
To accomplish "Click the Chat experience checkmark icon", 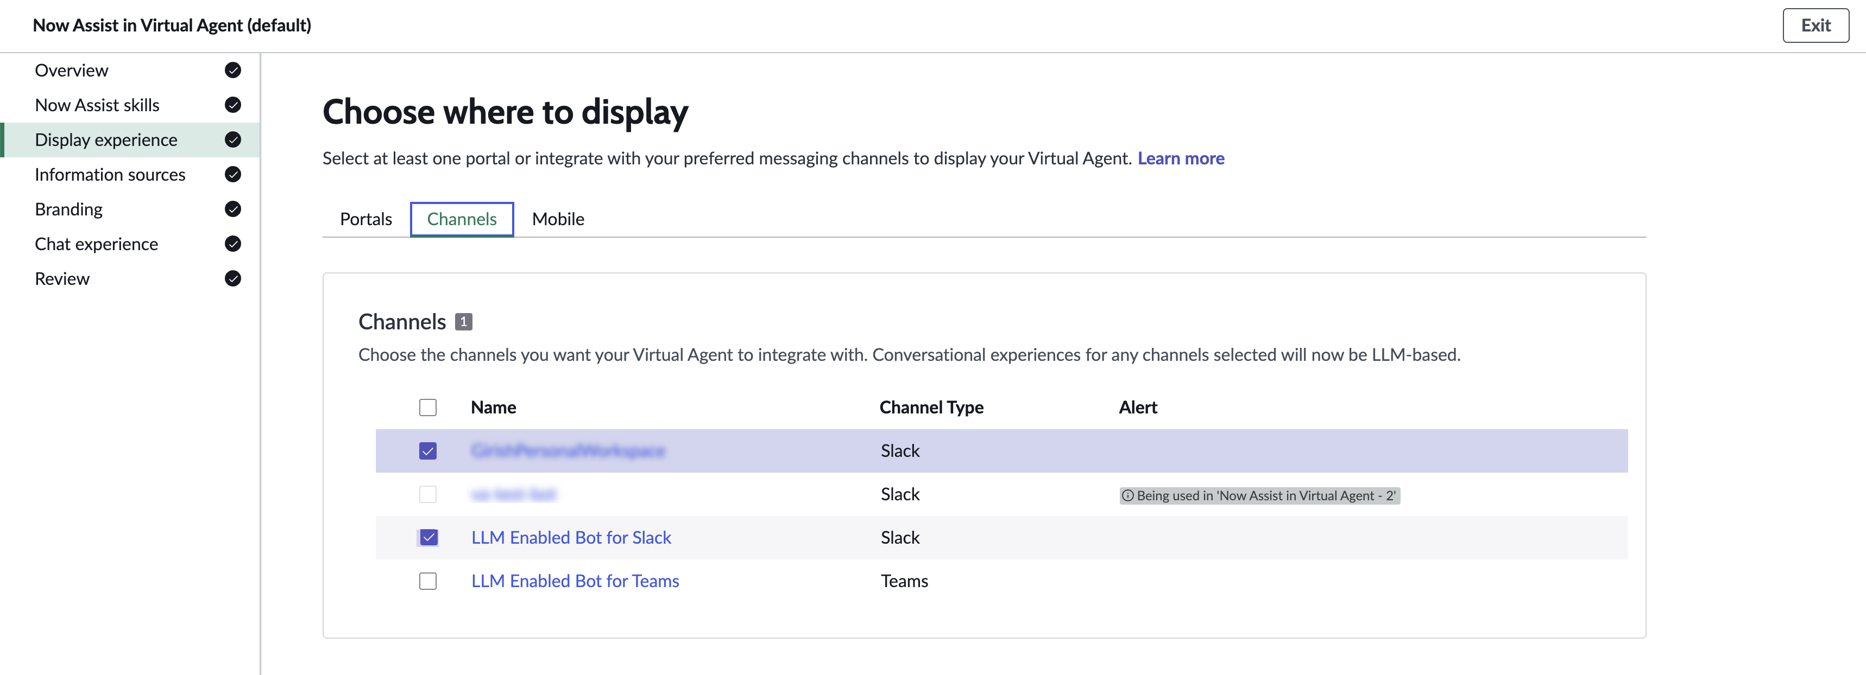I will (x=232, y=244).
